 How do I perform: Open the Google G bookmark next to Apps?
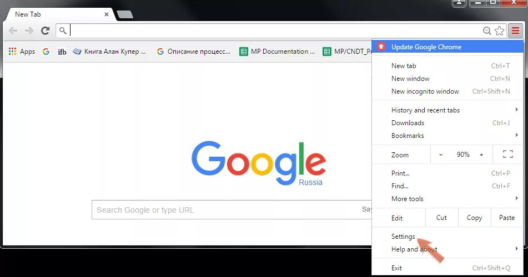[x=46, y=52]
